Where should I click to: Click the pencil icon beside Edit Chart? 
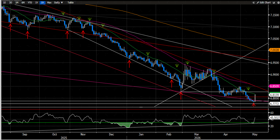click(258, 3)
